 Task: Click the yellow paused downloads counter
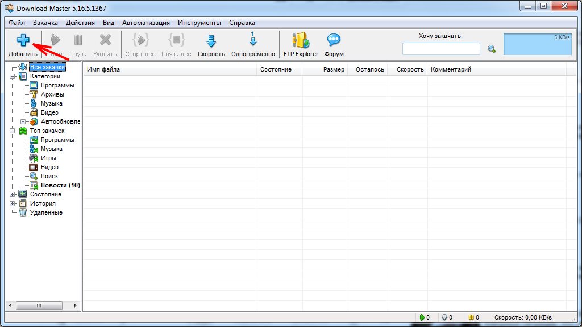(473, 317)
